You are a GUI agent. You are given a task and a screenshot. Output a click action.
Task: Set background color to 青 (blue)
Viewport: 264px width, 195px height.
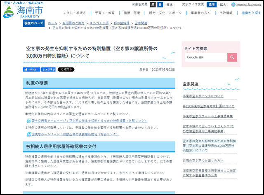point(160,5)
